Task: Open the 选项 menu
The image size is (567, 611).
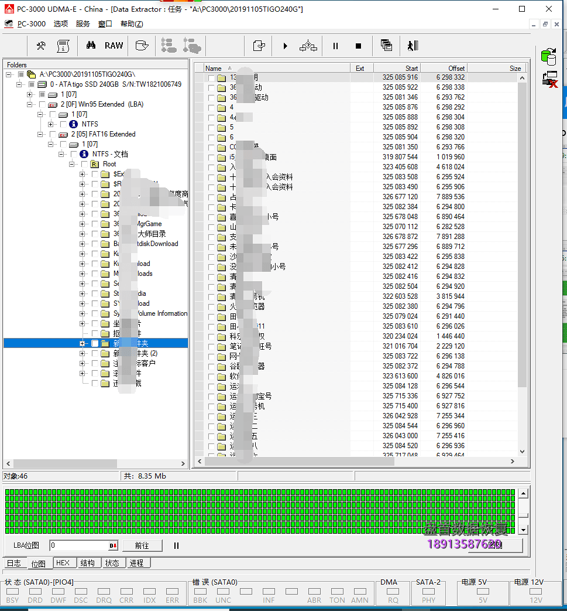Action: [x=61, y=24]
